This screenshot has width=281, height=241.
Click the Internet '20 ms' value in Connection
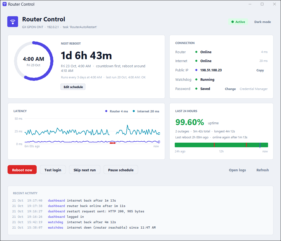[x=263, y=61]
